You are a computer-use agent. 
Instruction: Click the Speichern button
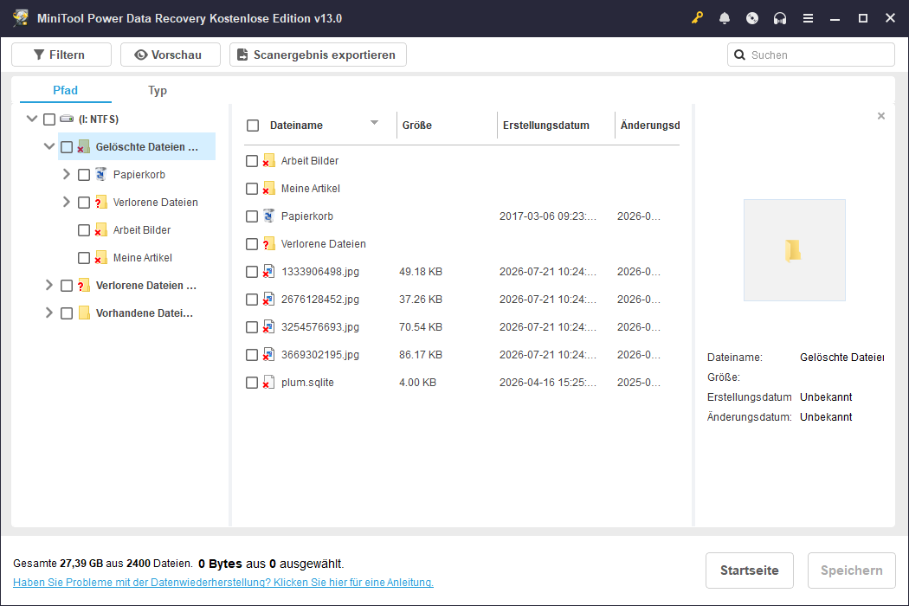852,570
